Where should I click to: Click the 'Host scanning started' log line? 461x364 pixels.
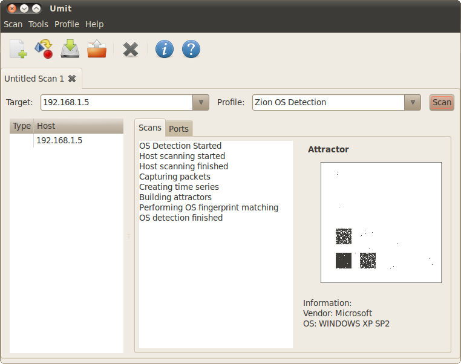coord(182,156)
